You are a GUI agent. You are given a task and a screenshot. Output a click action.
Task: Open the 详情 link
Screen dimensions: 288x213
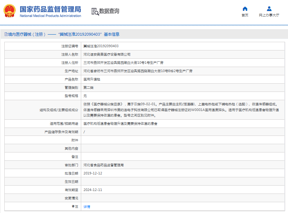click(x=87, y=207)
